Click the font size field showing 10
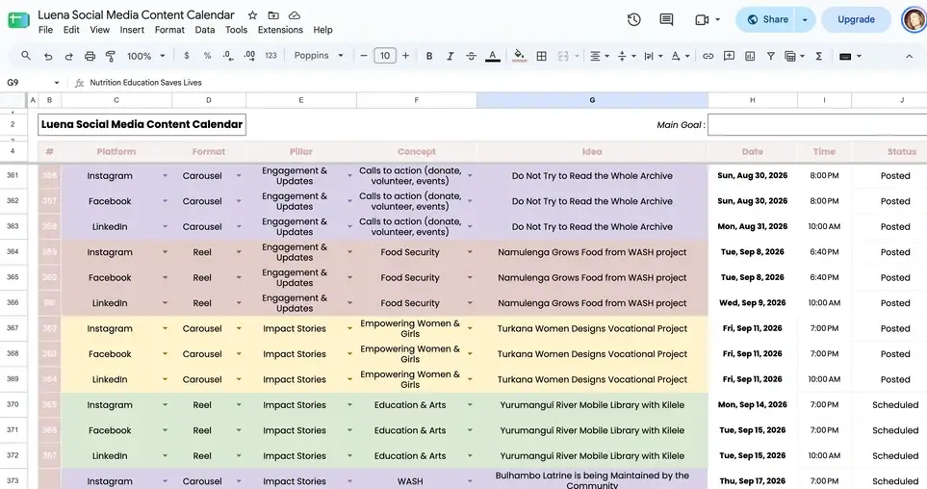927x489 pixels. (x=385, y=56)
